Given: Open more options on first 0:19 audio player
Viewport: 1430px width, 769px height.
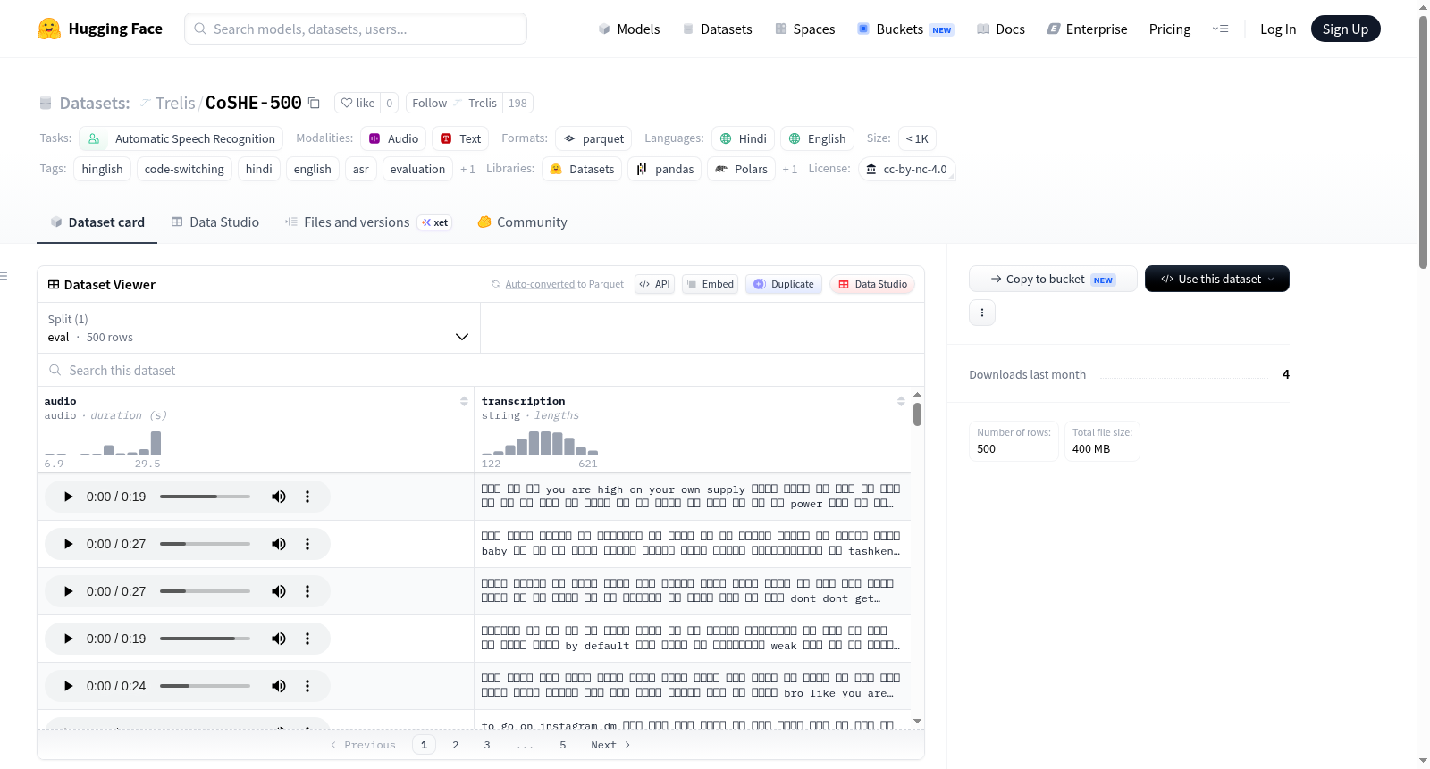Looking at the screenshot, I should [x=307, y=497].
